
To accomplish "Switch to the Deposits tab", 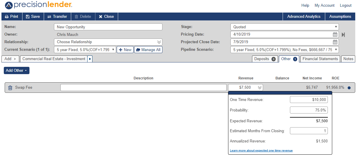I will 265,59.
